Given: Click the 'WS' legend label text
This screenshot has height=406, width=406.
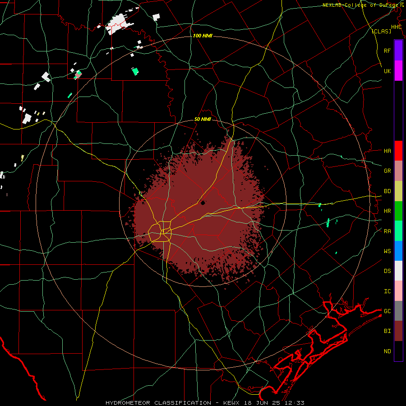Looking at the screenshot, I should (387, 251).
